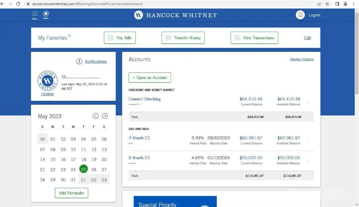Click 9 Month CD current balance $60,981.87
359x207 pixels.
coord(251,138)
